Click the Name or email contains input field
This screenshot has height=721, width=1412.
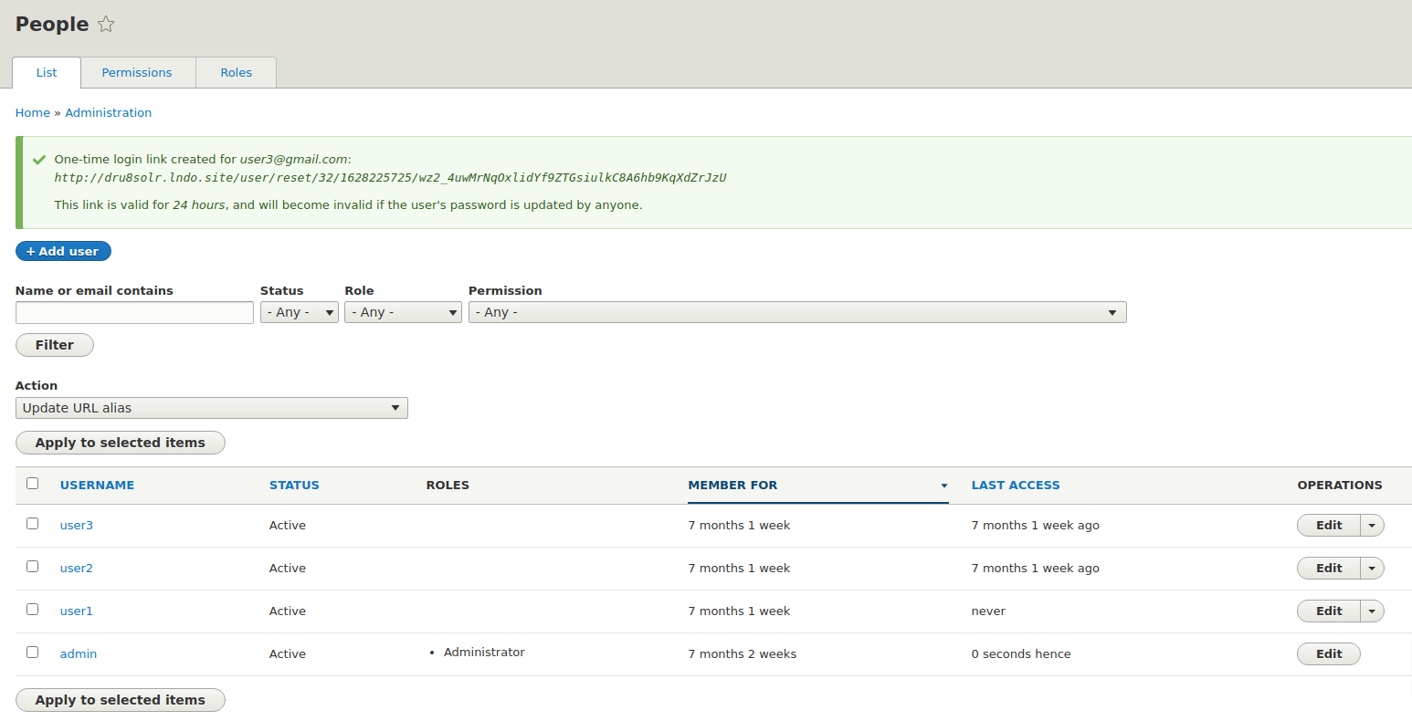pos(133,311)
